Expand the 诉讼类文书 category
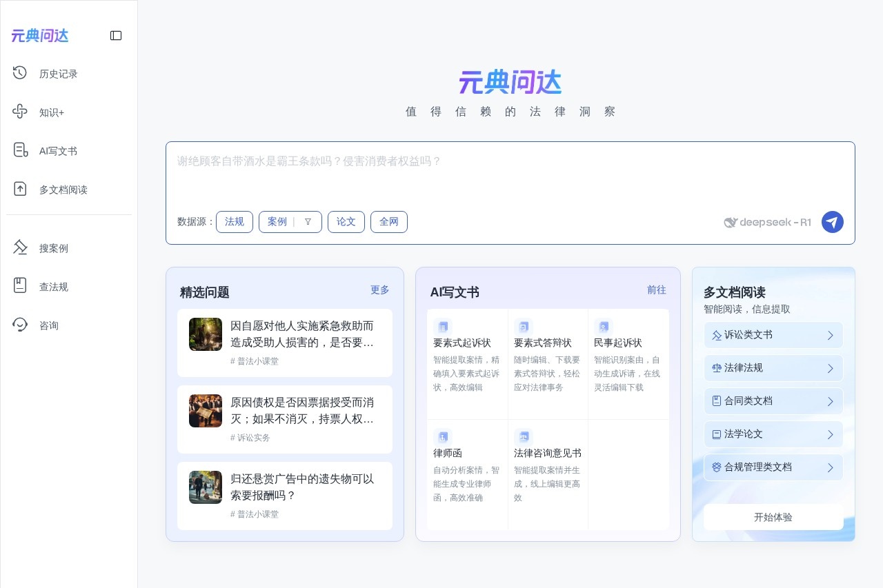This screenshot has width=883, height=588. point(831,335)
